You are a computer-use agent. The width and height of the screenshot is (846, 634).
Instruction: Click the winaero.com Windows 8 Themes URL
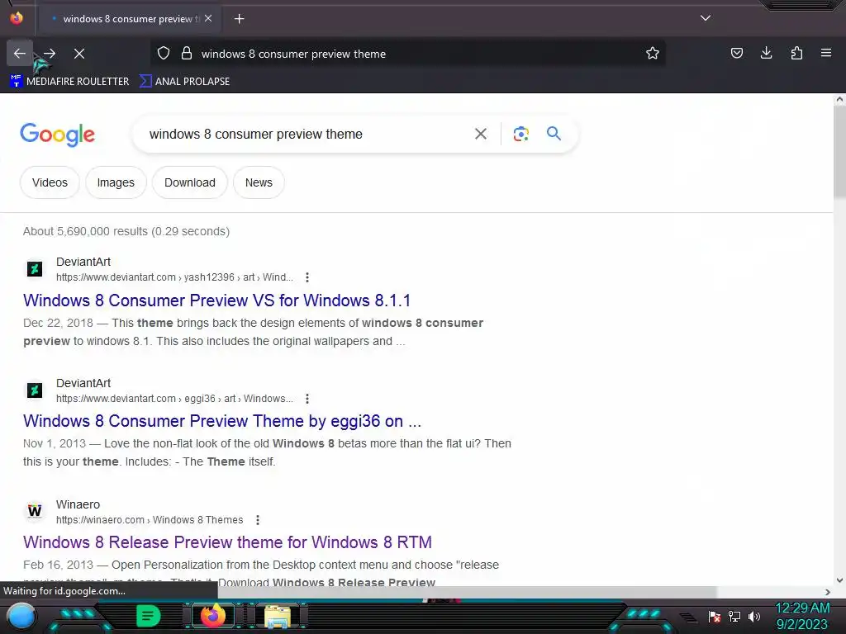coord(150,520)
